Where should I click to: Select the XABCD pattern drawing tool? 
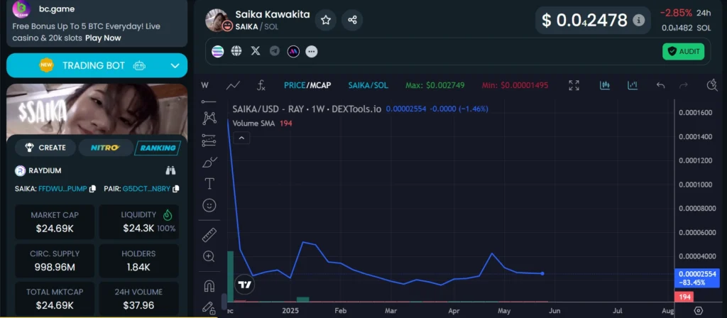point(209,118)
